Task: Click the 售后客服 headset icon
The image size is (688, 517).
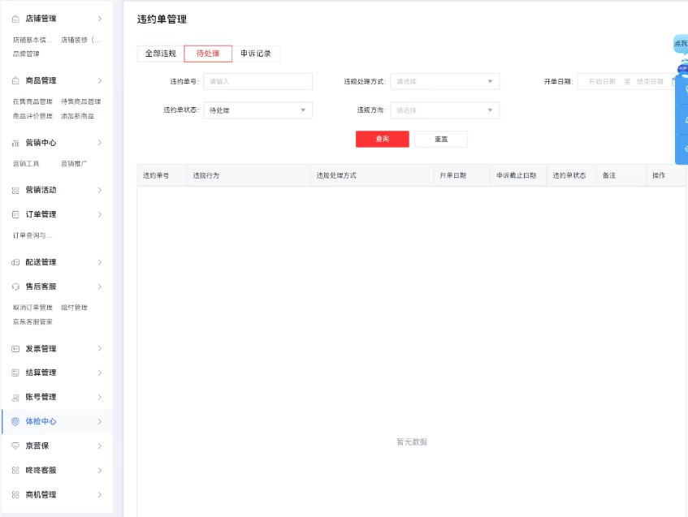Action: pyautogui.click(x=15, y=287)
